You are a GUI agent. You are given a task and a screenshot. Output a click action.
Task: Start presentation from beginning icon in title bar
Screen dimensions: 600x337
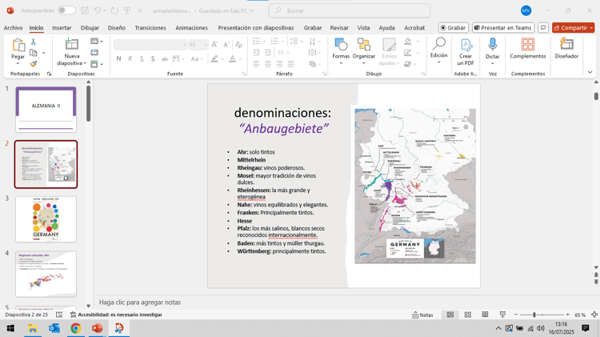point(127,10)
